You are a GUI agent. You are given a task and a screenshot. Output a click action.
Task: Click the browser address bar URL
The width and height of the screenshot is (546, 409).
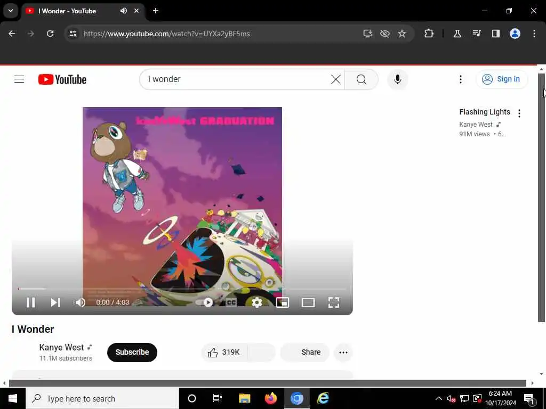pos(167,34)
